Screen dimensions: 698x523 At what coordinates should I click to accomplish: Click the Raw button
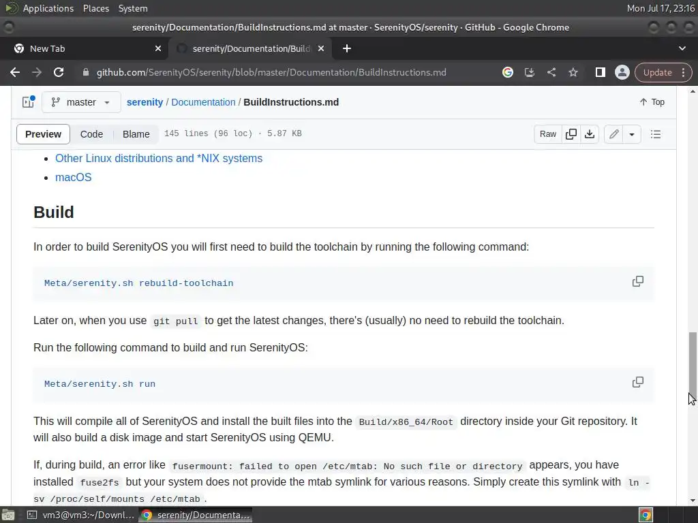(x=548, y=134)
